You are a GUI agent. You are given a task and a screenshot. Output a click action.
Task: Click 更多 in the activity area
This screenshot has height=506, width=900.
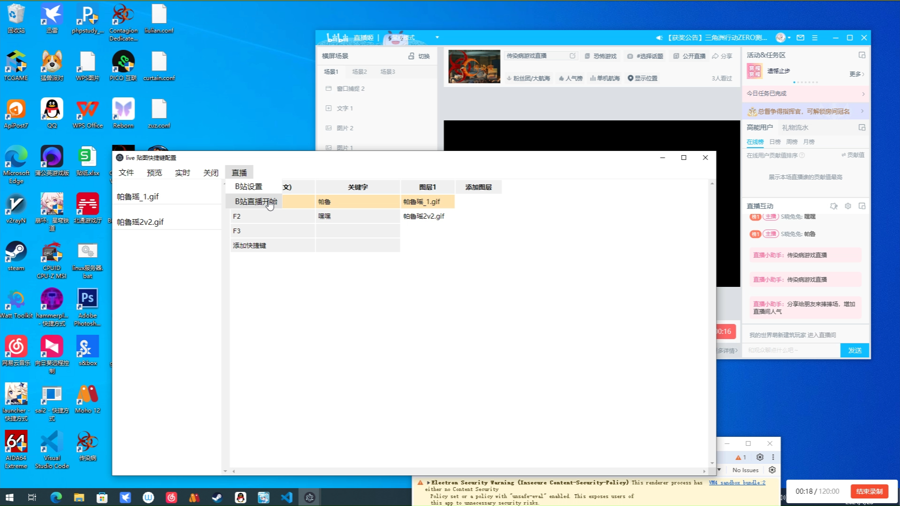coord(857,74)
